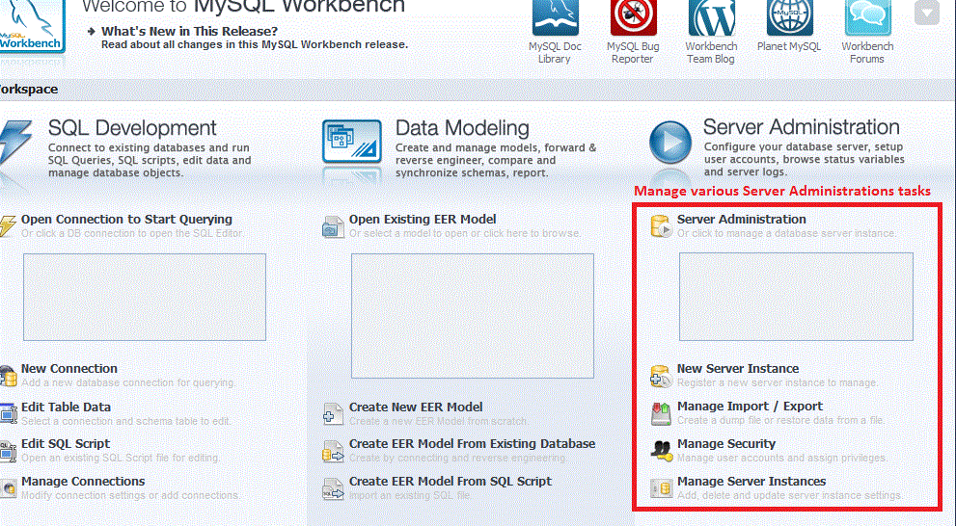Click the Server Administration database icon
Image resolution: width=956 pixels, height=526 pixels.
pos(661,225)
